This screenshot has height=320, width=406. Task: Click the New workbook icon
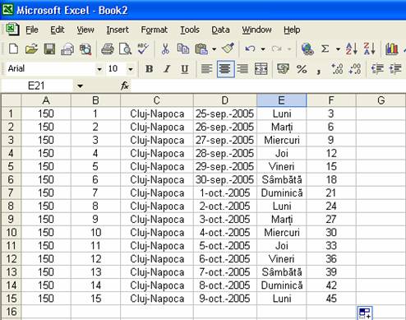click(x=13, y=49)
